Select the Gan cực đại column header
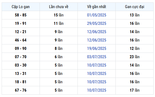The image size is (155, 97). point(134,7)
